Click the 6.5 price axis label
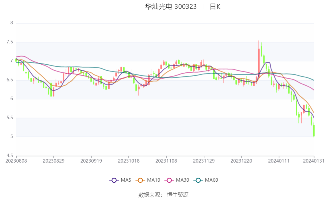Screen dimensions: 327x199 [x=10, y=80]
